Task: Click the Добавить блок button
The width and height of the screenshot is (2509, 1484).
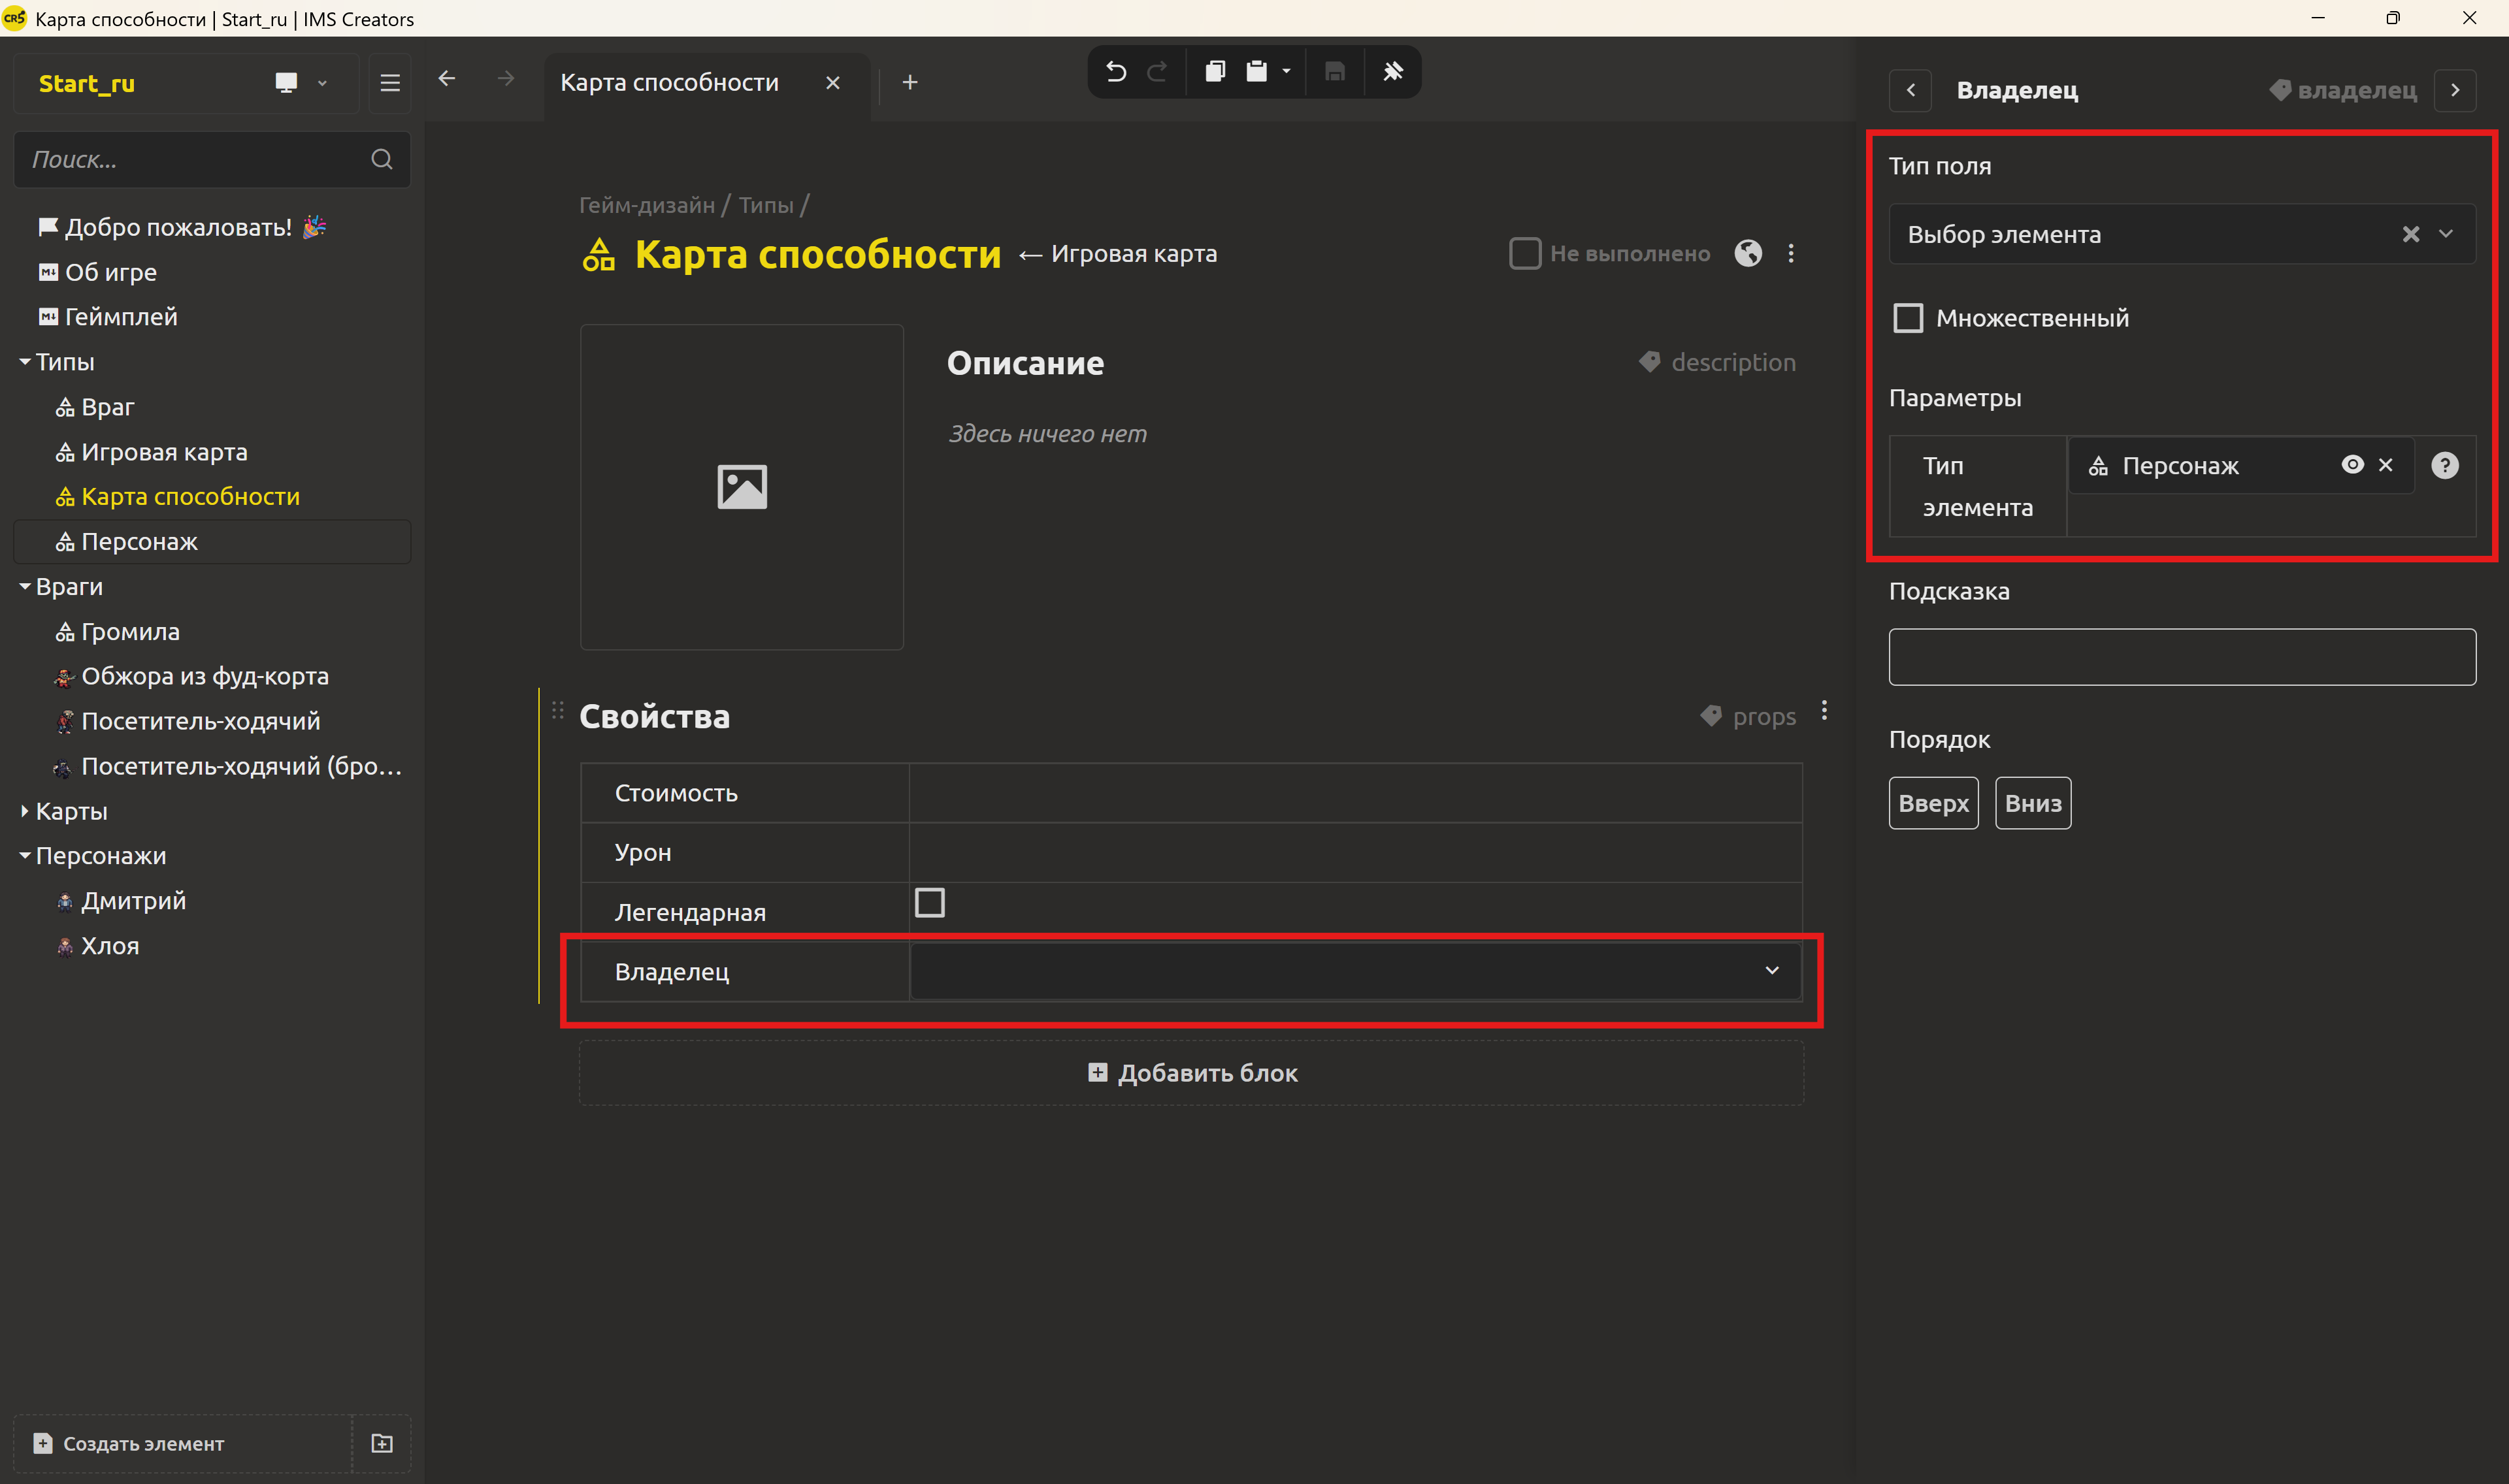Action: pos(1192,1073)
